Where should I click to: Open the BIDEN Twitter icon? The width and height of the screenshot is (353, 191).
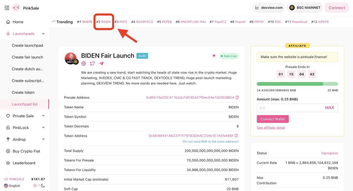coord(92,63)
